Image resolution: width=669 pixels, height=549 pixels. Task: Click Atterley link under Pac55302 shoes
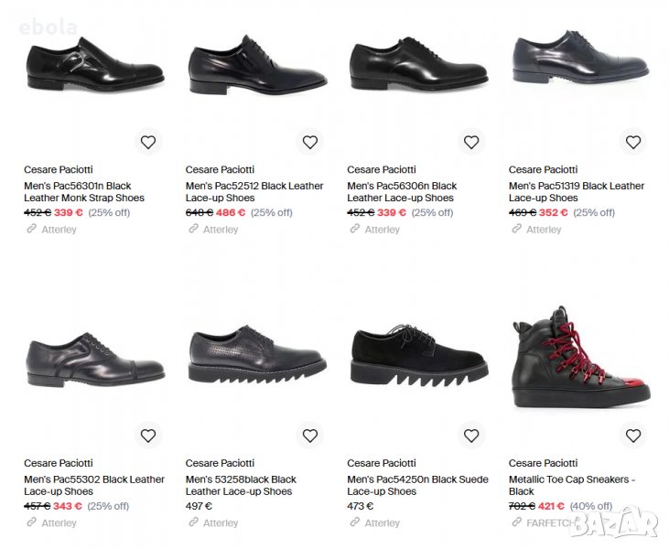click(x=59, y=523)
